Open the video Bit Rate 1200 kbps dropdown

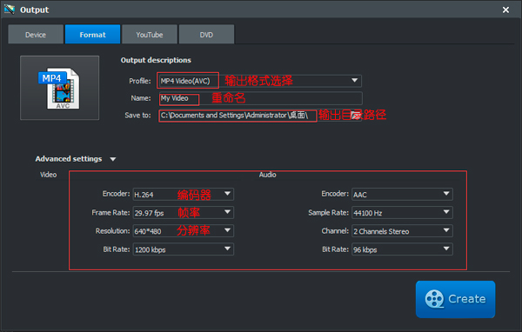[x=183, y=249]
